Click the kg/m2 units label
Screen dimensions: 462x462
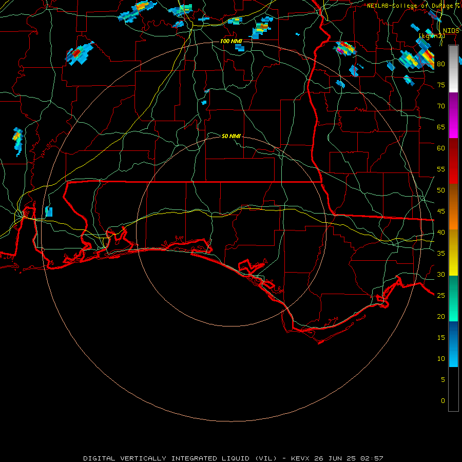pyautogui.click(x=432, y=36)
